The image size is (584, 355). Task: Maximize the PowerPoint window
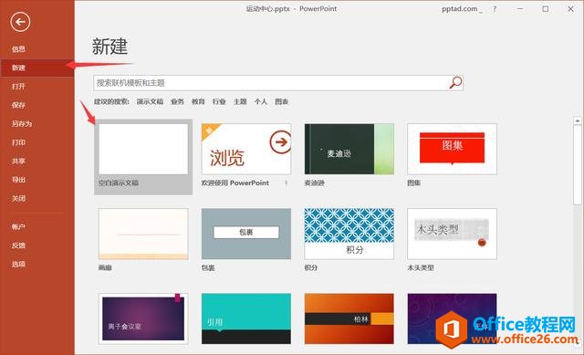coord(546,9)
